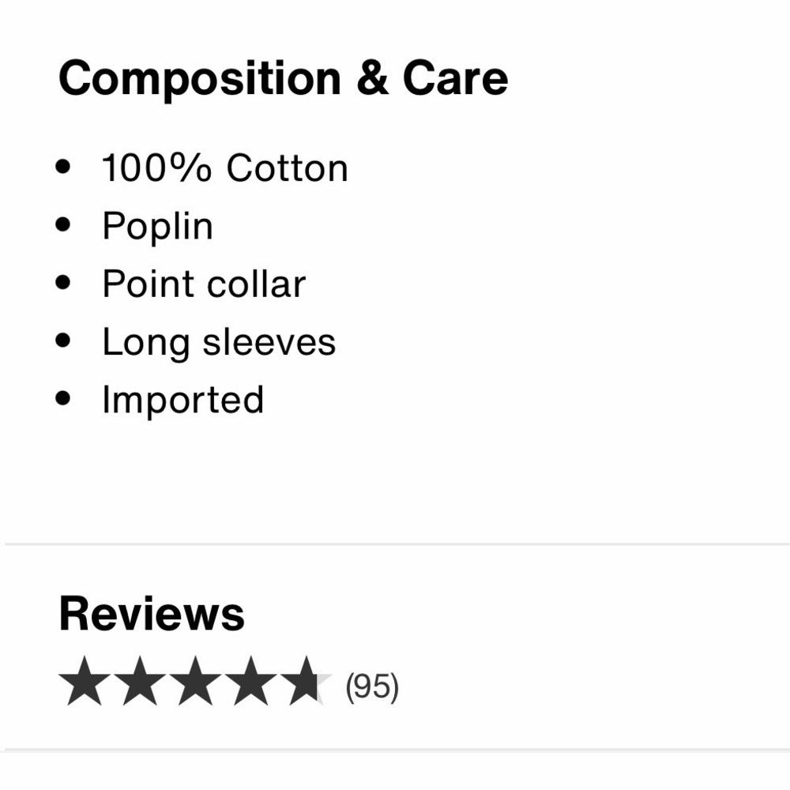This screenshot has height=790, width=790.
Task: Select the 100% Cotton list item
Action: (x=224, y=167)
